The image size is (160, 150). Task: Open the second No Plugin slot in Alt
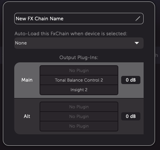tap(79, 117)
